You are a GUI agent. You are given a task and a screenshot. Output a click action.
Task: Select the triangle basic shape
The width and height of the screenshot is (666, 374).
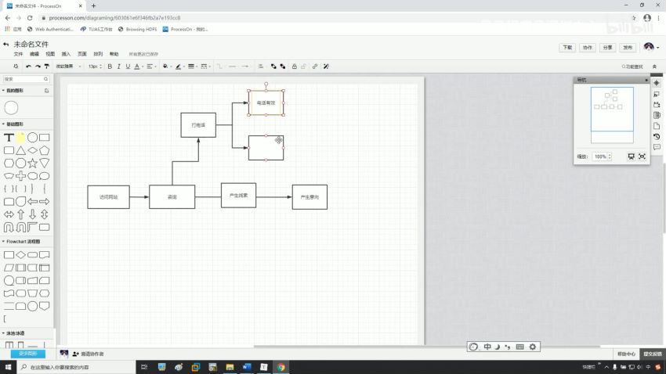click(21, 150)
